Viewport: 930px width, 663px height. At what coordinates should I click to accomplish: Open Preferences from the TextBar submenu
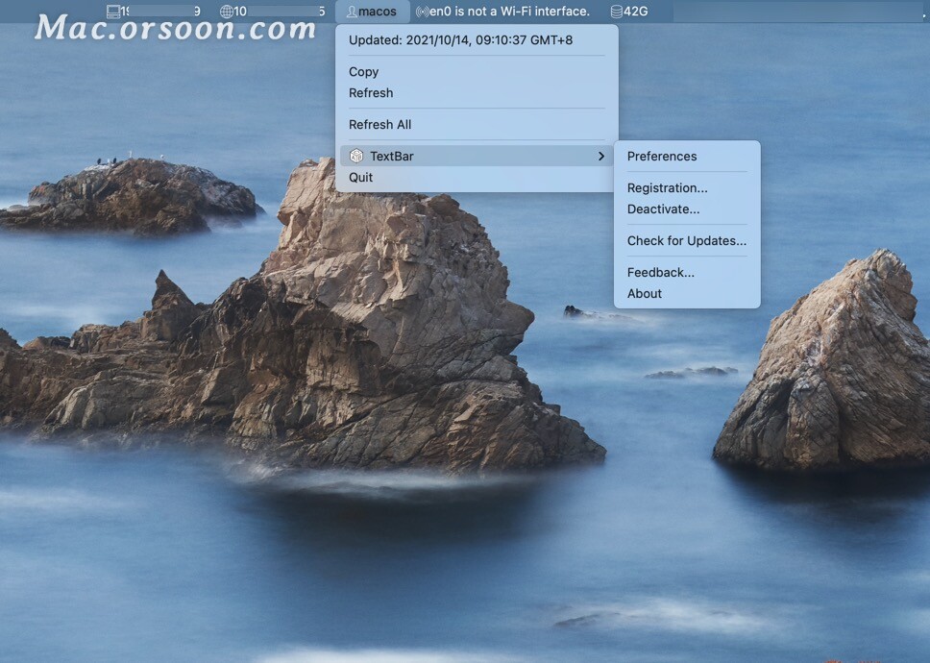tap(687, 156)
